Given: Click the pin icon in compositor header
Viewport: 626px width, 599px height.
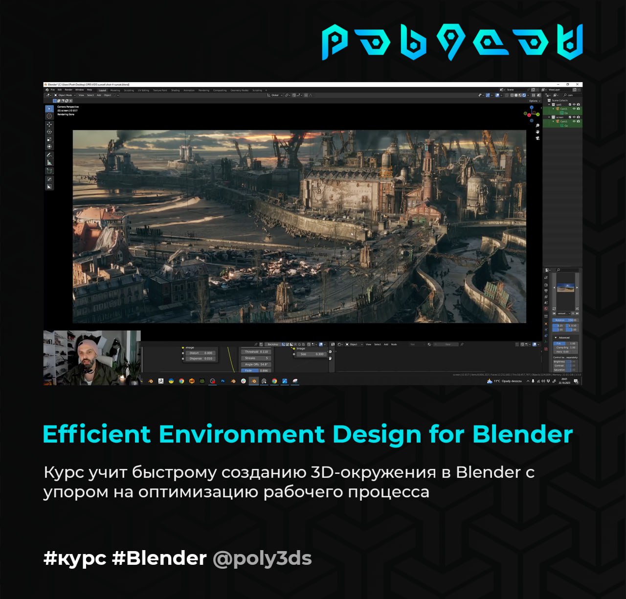Looking at the screenshot, I should point(256,344).
